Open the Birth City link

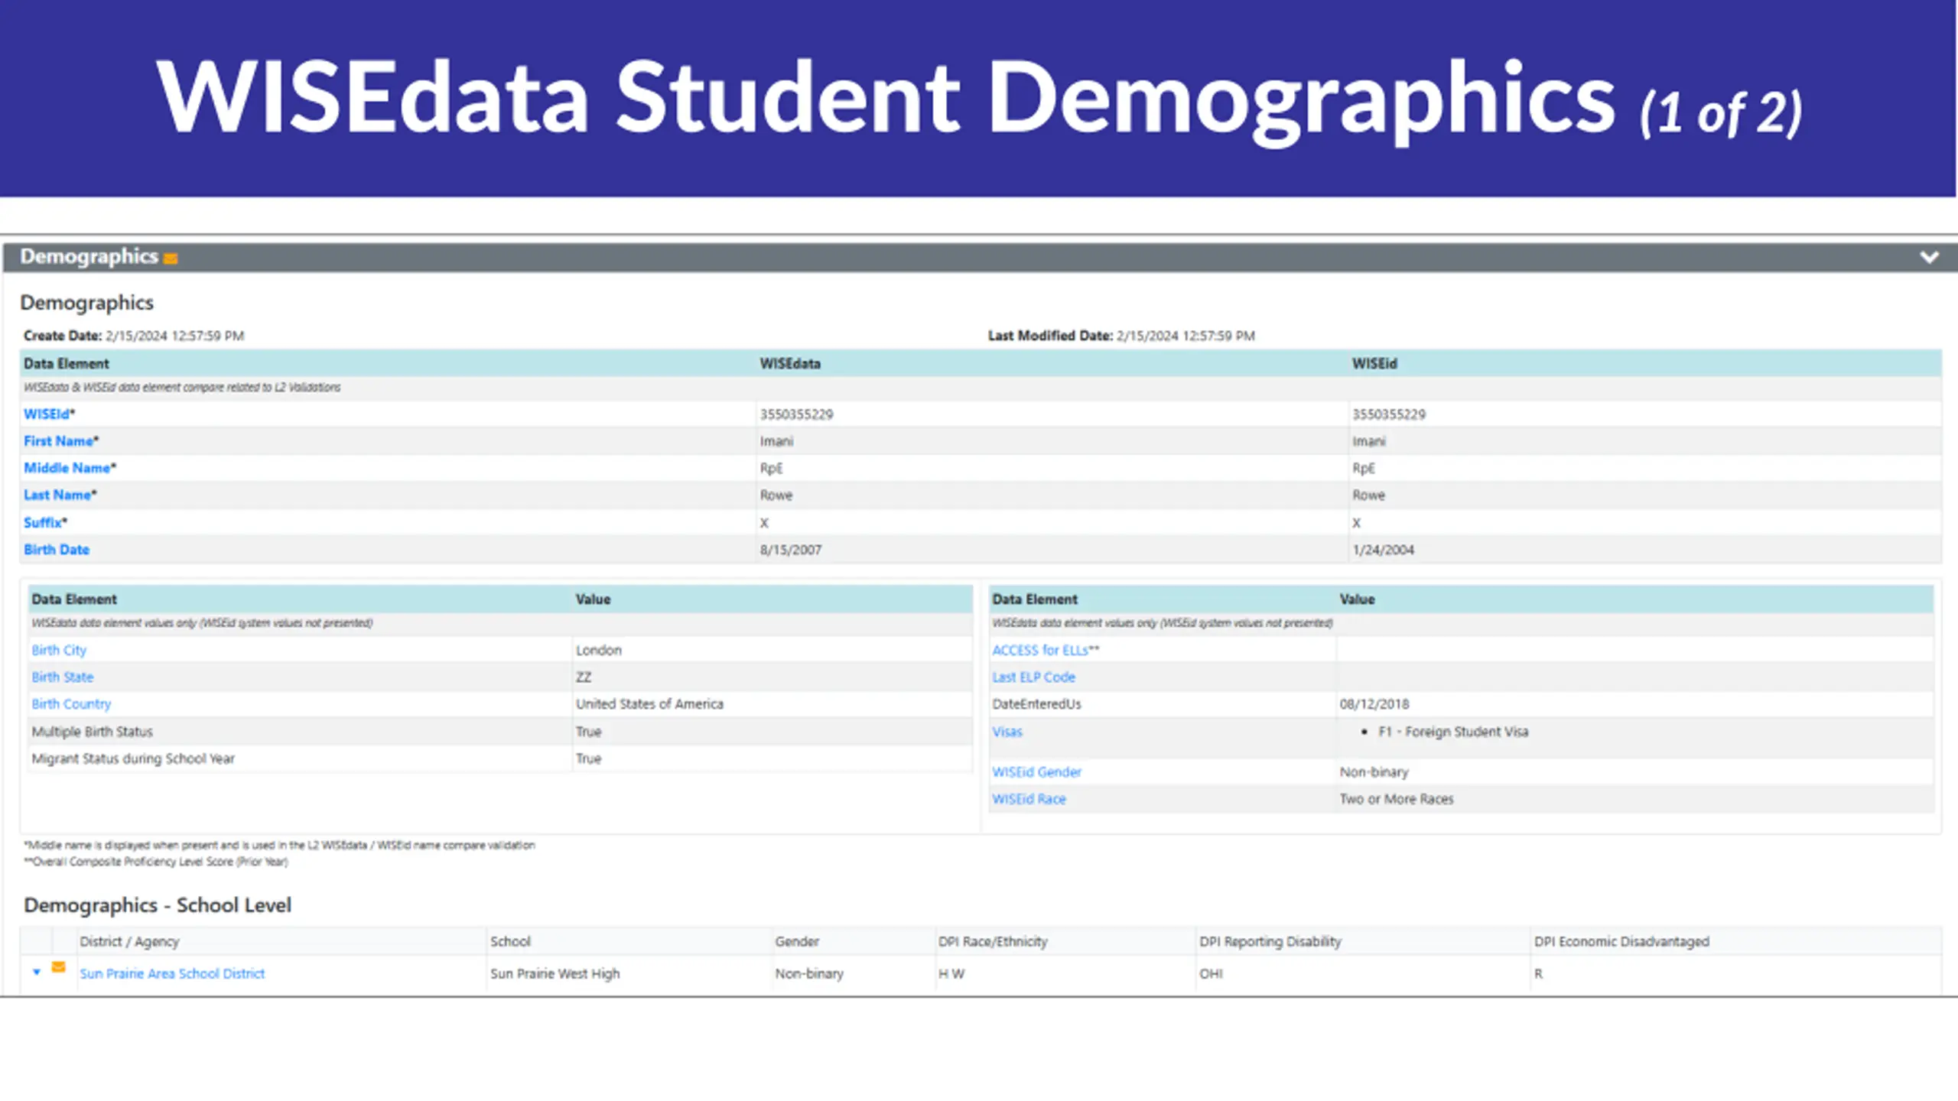pos(59,650)
